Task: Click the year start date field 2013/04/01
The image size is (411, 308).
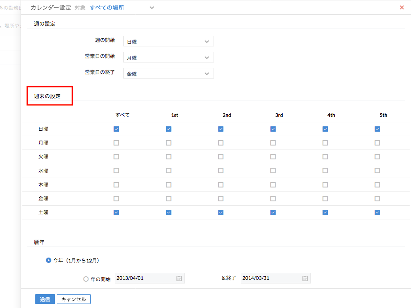Action: pos(144,279)
